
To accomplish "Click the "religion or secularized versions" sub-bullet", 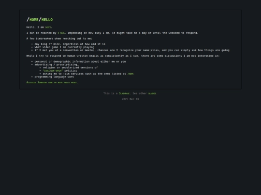I will [x=70, y=68].
